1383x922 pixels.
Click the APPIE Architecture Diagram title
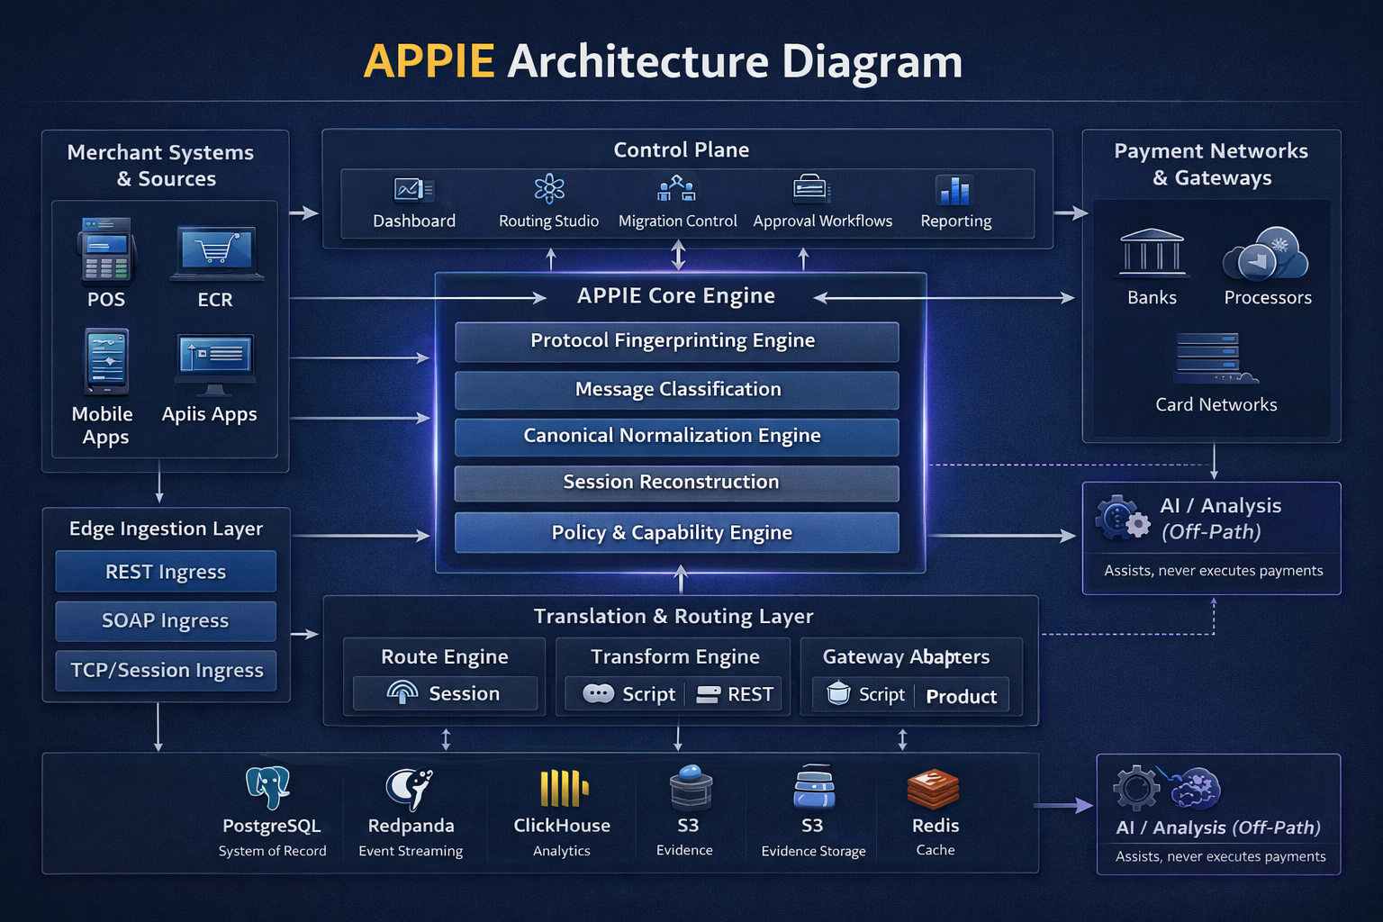(x=663, y=61)
